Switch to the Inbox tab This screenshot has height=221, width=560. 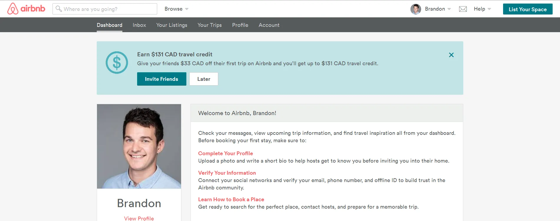[139, 25]
